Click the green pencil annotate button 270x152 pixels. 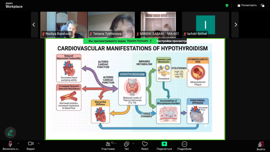(10, 133)
